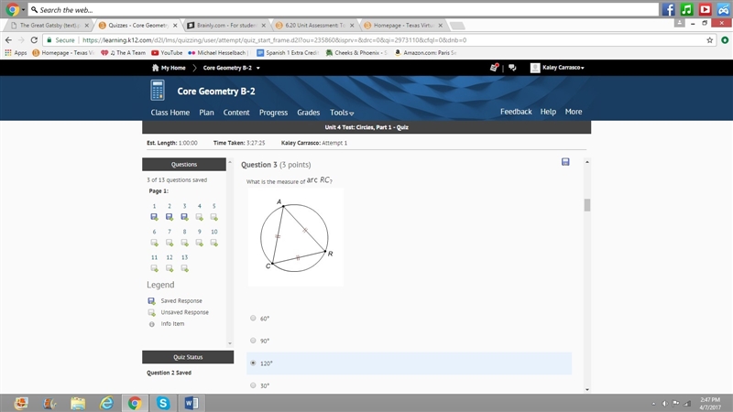The image size is (733, 412).
Task: Switch to Homepage - Texas Virtual tab
Action: click(x=403, y=26)
